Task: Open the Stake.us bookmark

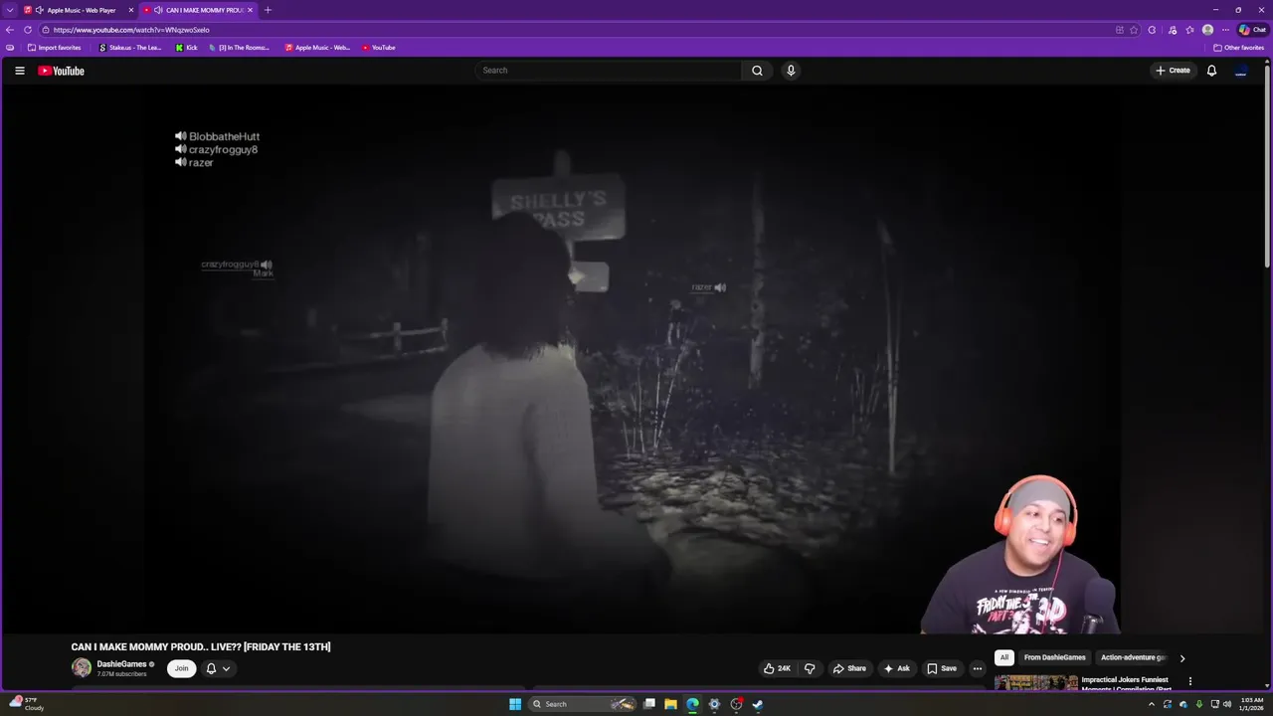Action: tap(130, 48)
